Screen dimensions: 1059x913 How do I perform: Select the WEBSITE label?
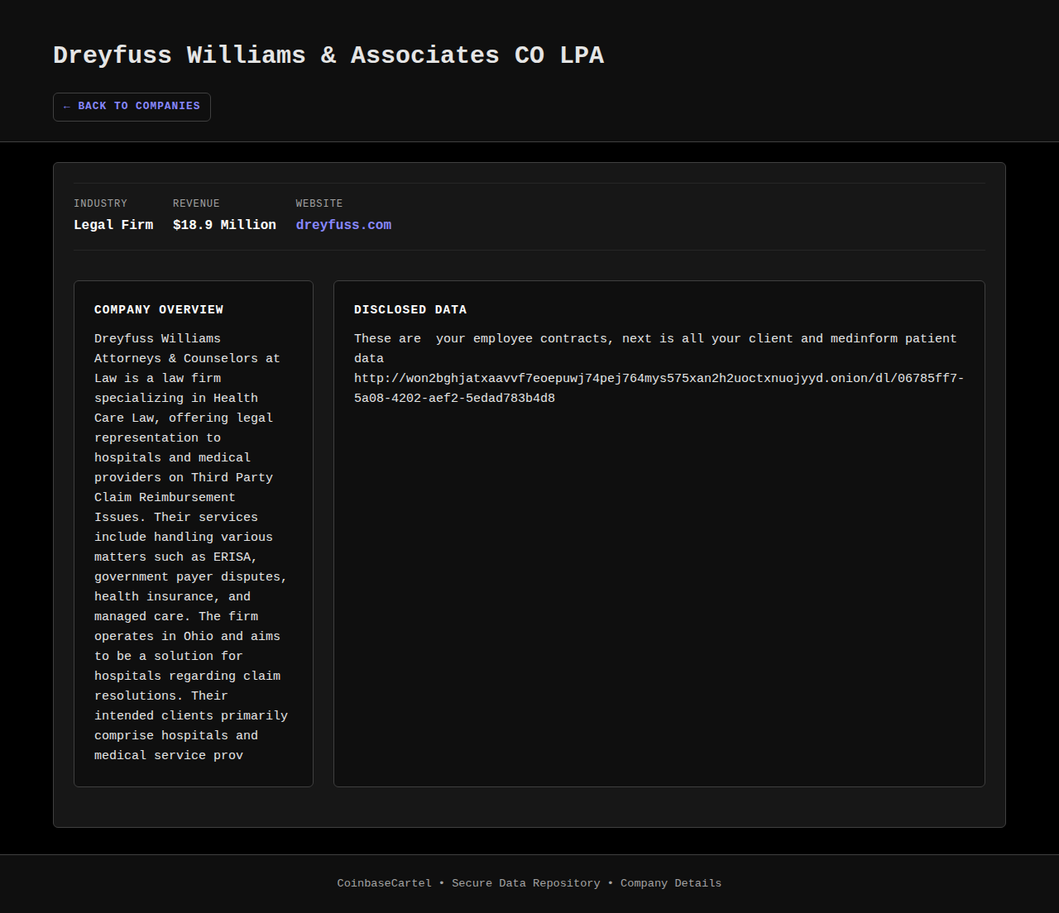(x=319, y=203)
